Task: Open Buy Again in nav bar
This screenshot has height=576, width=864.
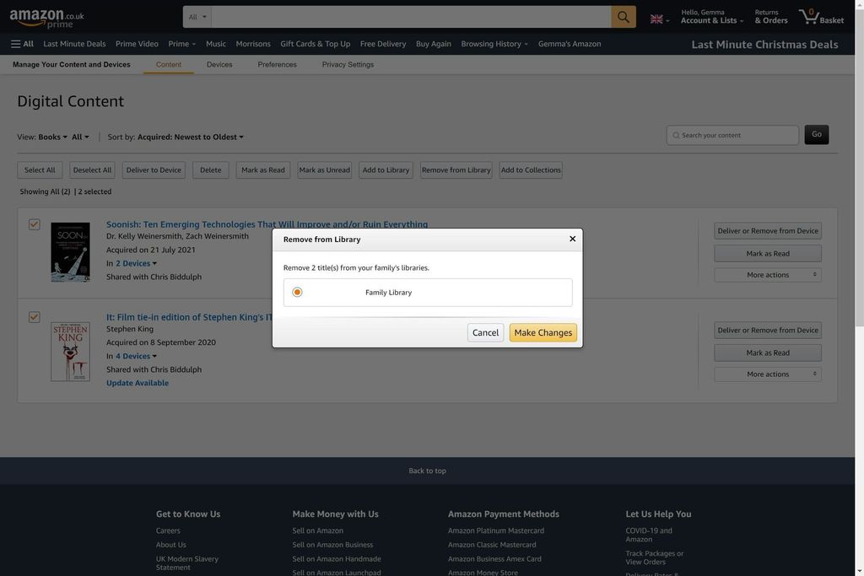Action: pyautogui.click(x=433, y=44)
